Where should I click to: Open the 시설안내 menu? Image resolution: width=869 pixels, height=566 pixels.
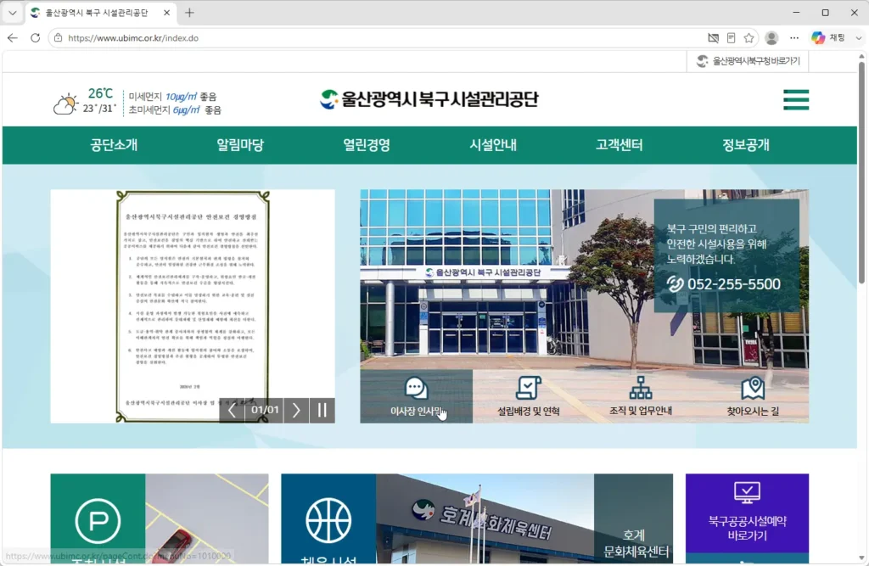[x=493, y=145]
